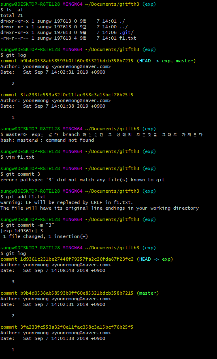Click "bash: master와 : command not found" error
The height and width of the screenshot is (359, 217).
pos(47,140)
